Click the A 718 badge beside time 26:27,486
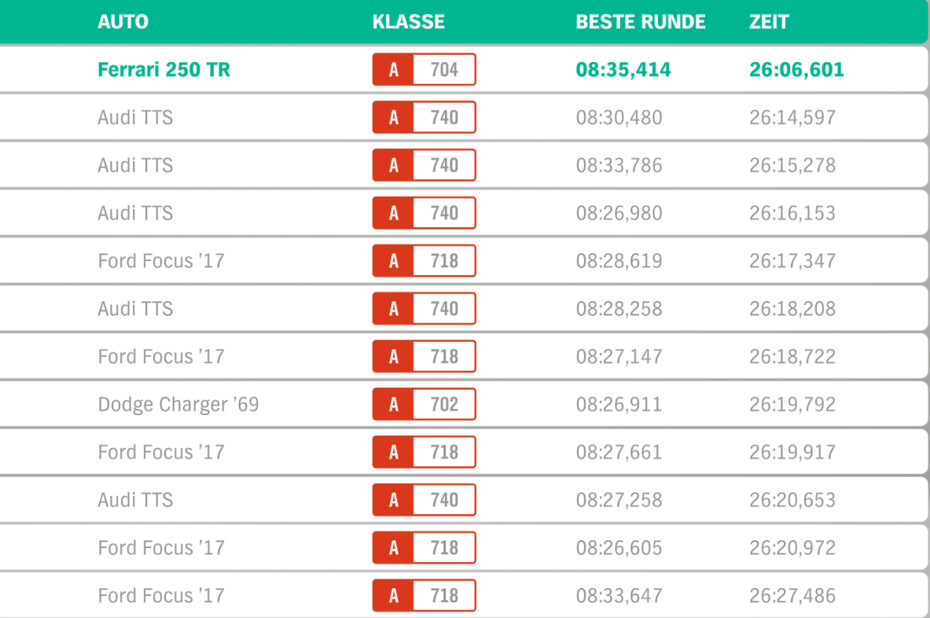The image size is (930, 618). point(424,596)
